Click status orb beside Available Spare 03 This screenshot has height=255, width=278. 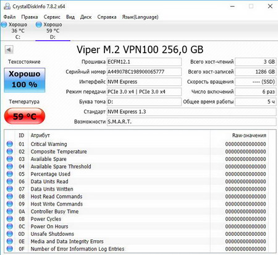(x=10, y=159)
